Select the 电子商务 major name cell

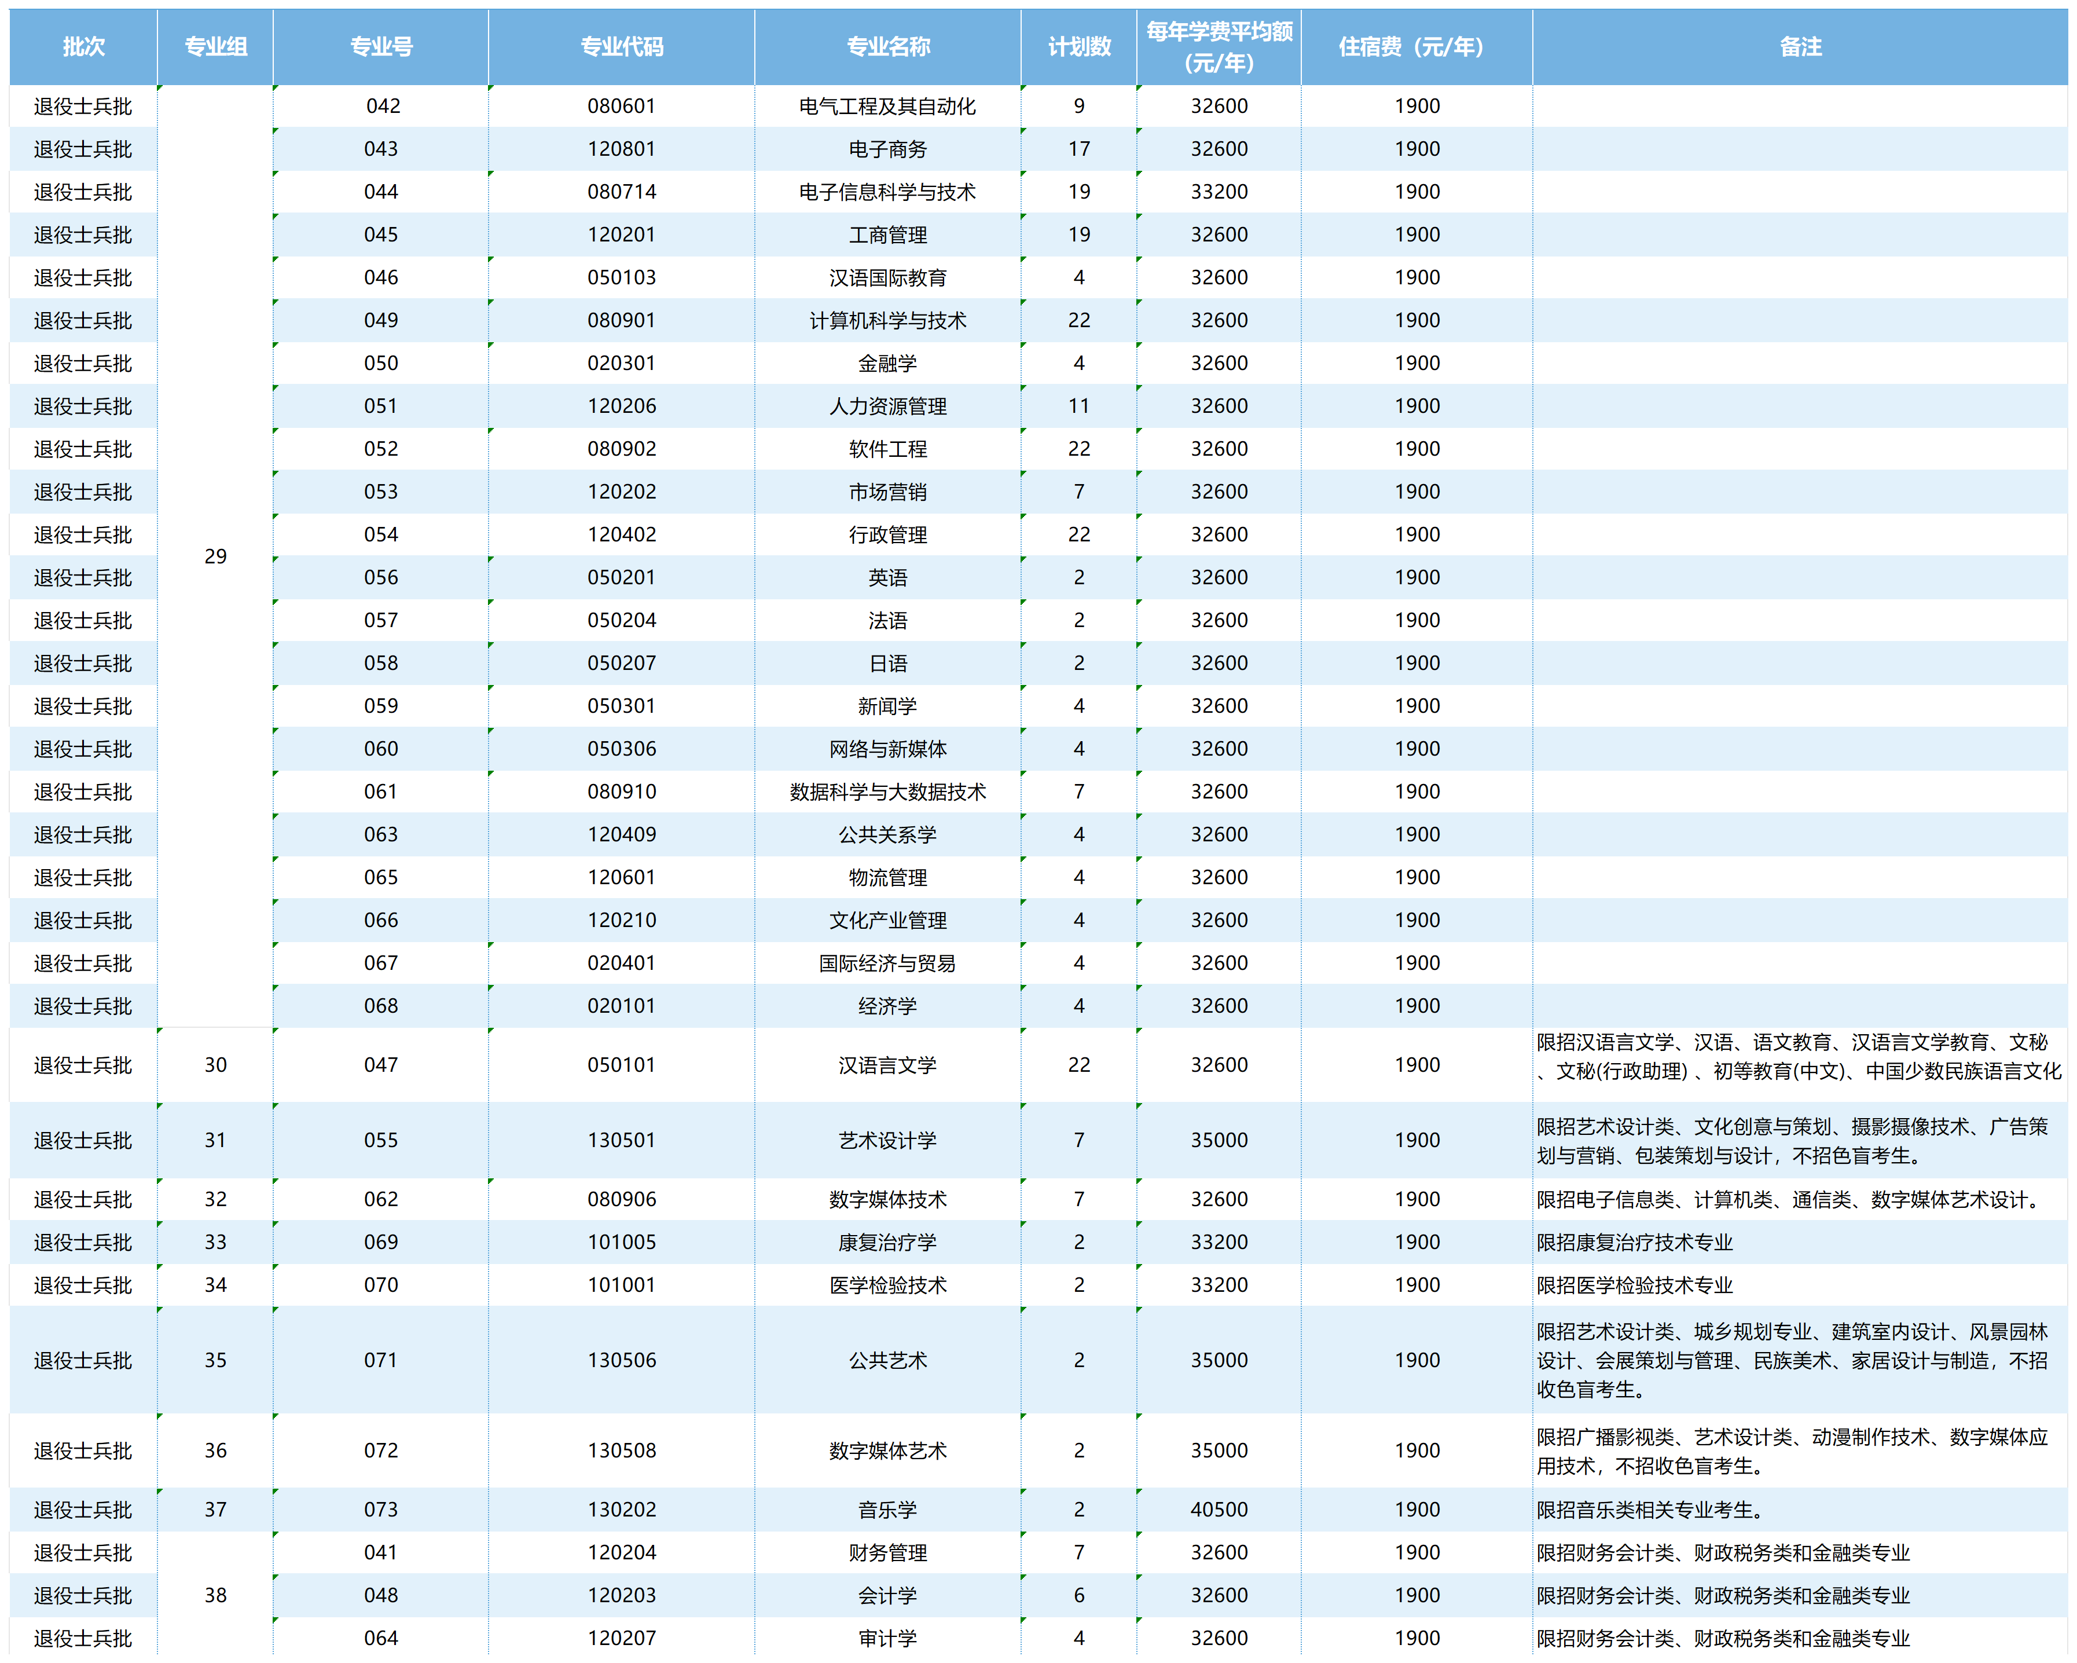887,149
